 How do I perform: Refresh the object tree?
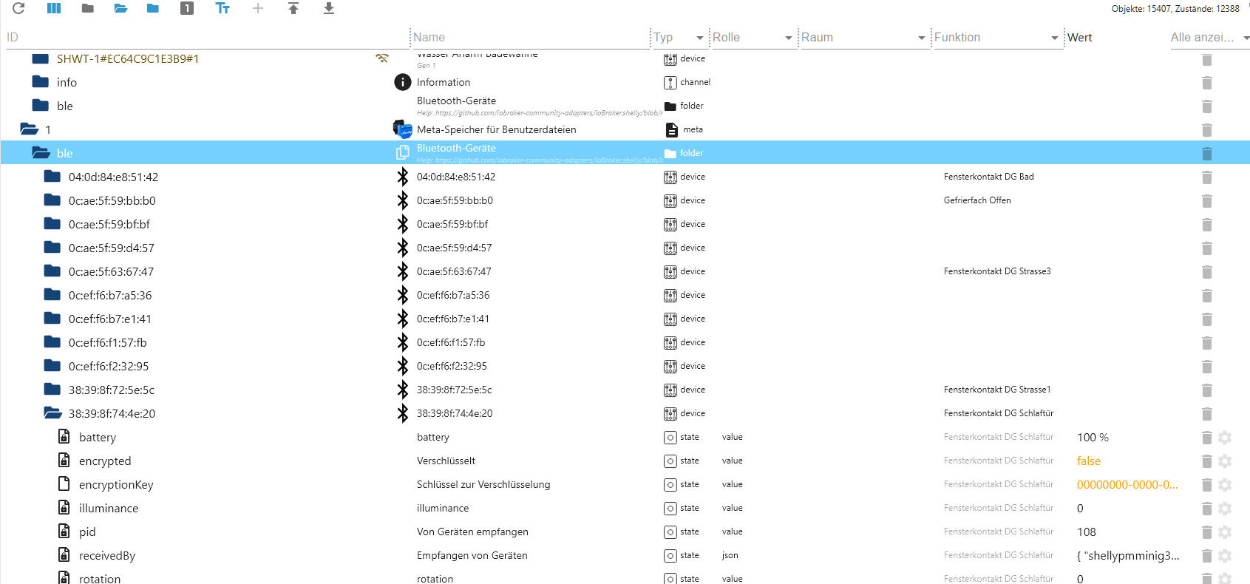pyautogui.click(x=18, y=8)
